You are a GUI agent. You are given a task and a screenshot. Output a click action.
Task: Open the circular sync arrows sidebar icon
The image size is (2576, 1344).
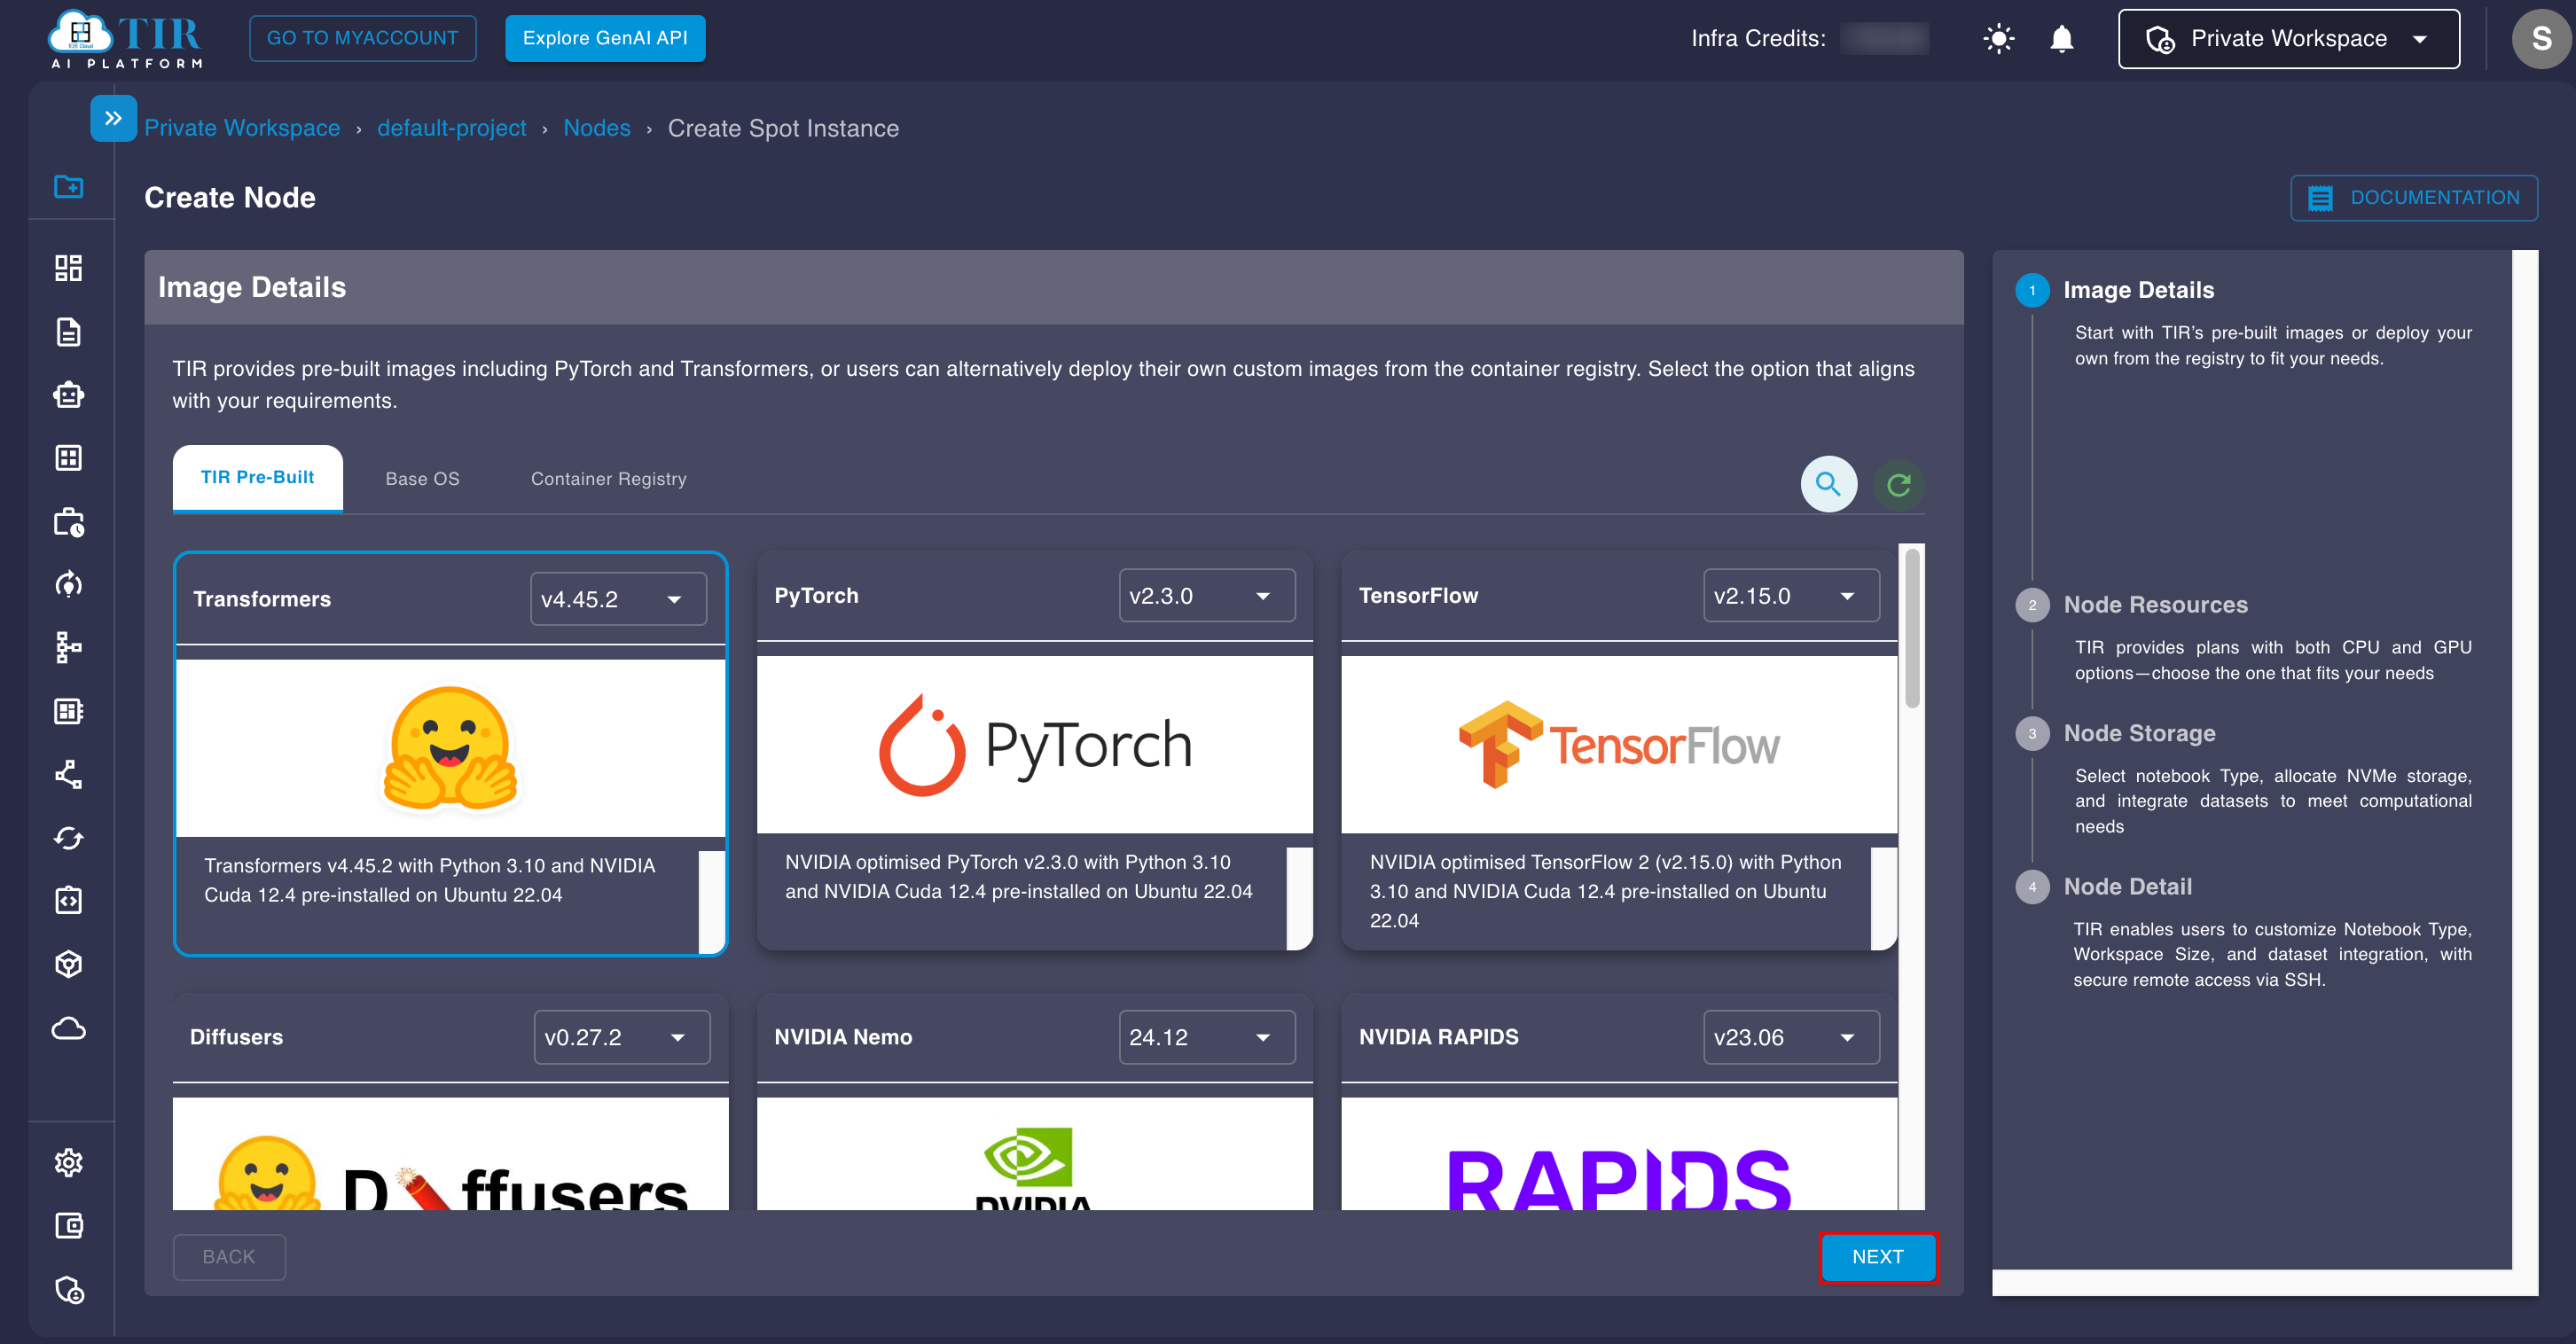point(68,838)
